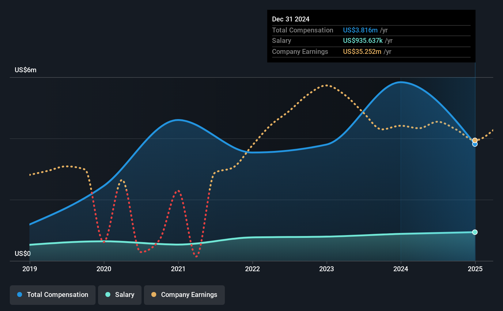Toggle the Company Earnings legend button
This screenshot has width=503, height=311.
click(184, 295)
